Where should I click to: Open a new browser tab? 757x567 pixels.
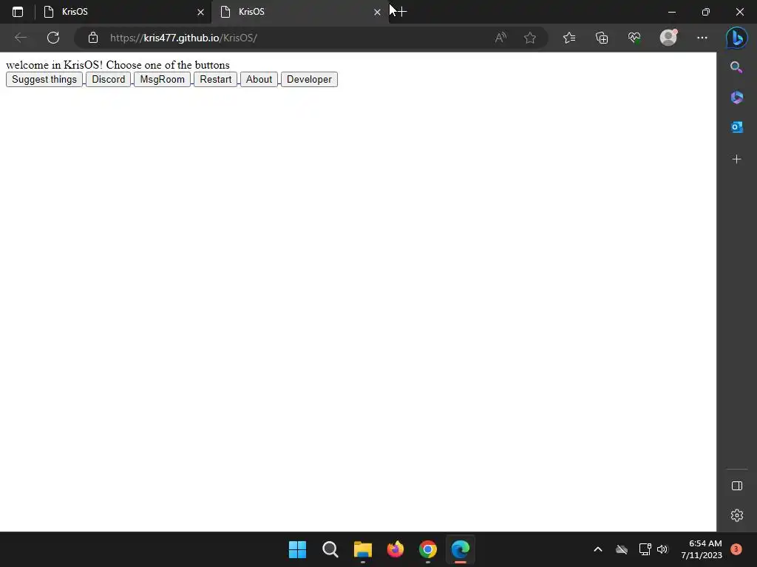click(401, 12)
